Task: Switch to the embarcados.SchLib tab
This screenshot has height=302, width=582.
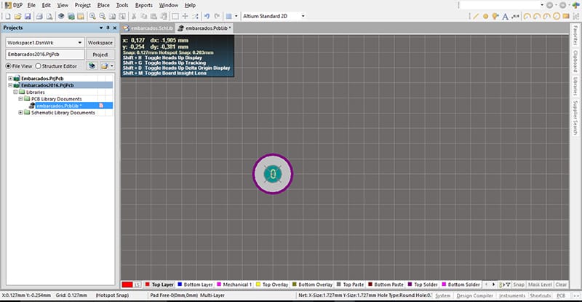Action: [x=151, y=28]
